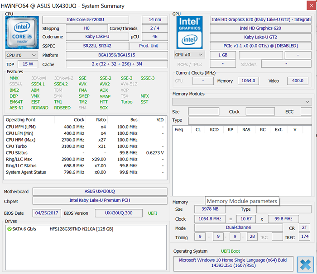The image size is (317, 274).
Task: Click the Intel Core i5 CPU logo
Action: click(22, 33)
